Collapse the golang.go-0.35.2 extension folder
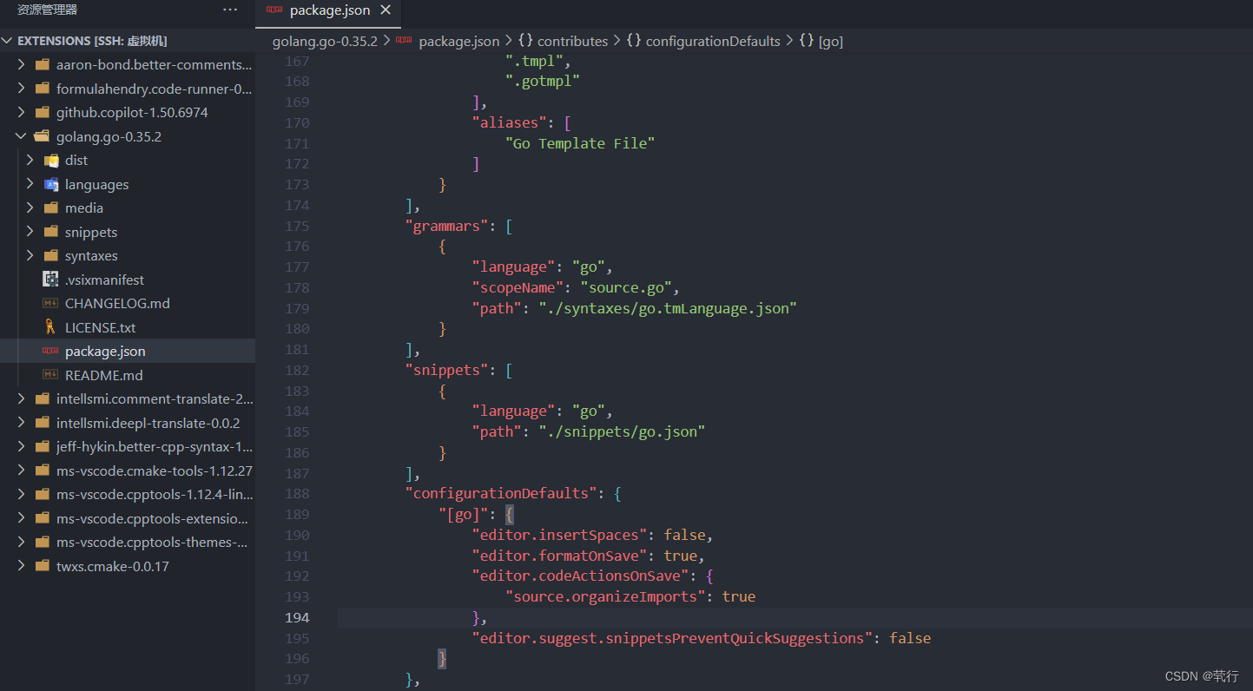Viewport: 1253px width, 691px height. pyautogui.click(x=22, y=136)
